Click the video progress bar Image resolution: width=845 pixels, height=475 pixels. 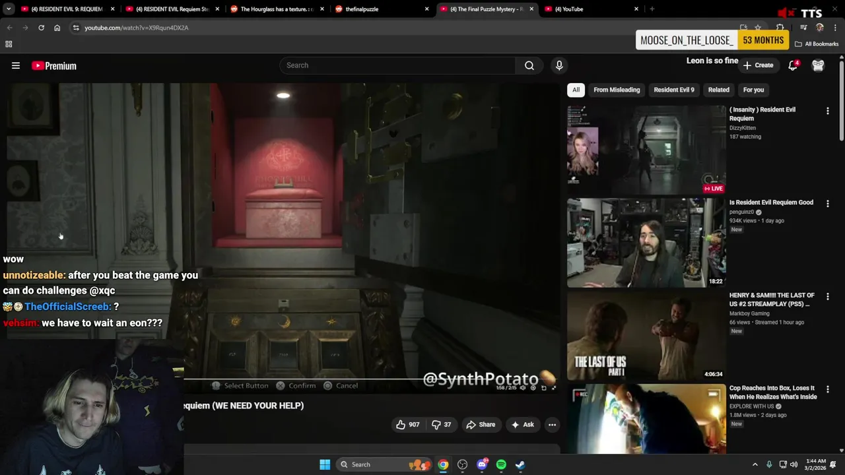click(x=369, y=379)
